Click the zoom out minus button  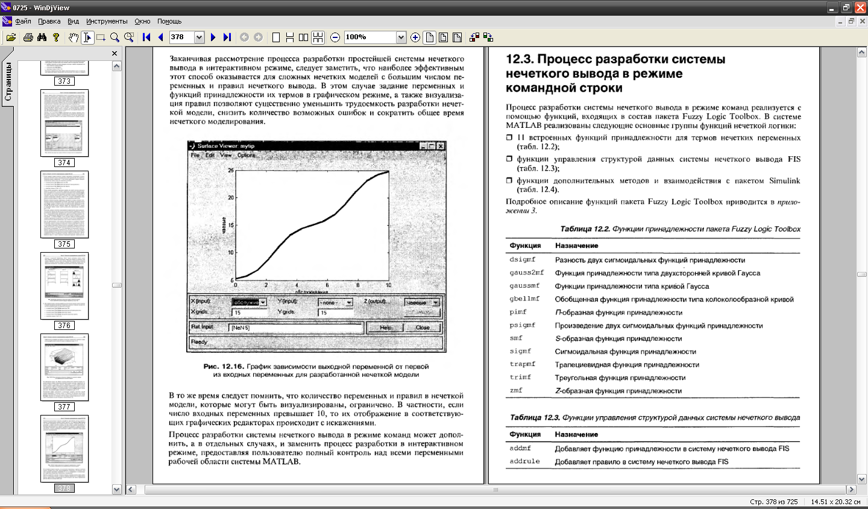pyautogui.click(x=335, y=37)
